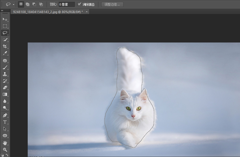
Task: Select the Move tool
Action: (5, 19)
